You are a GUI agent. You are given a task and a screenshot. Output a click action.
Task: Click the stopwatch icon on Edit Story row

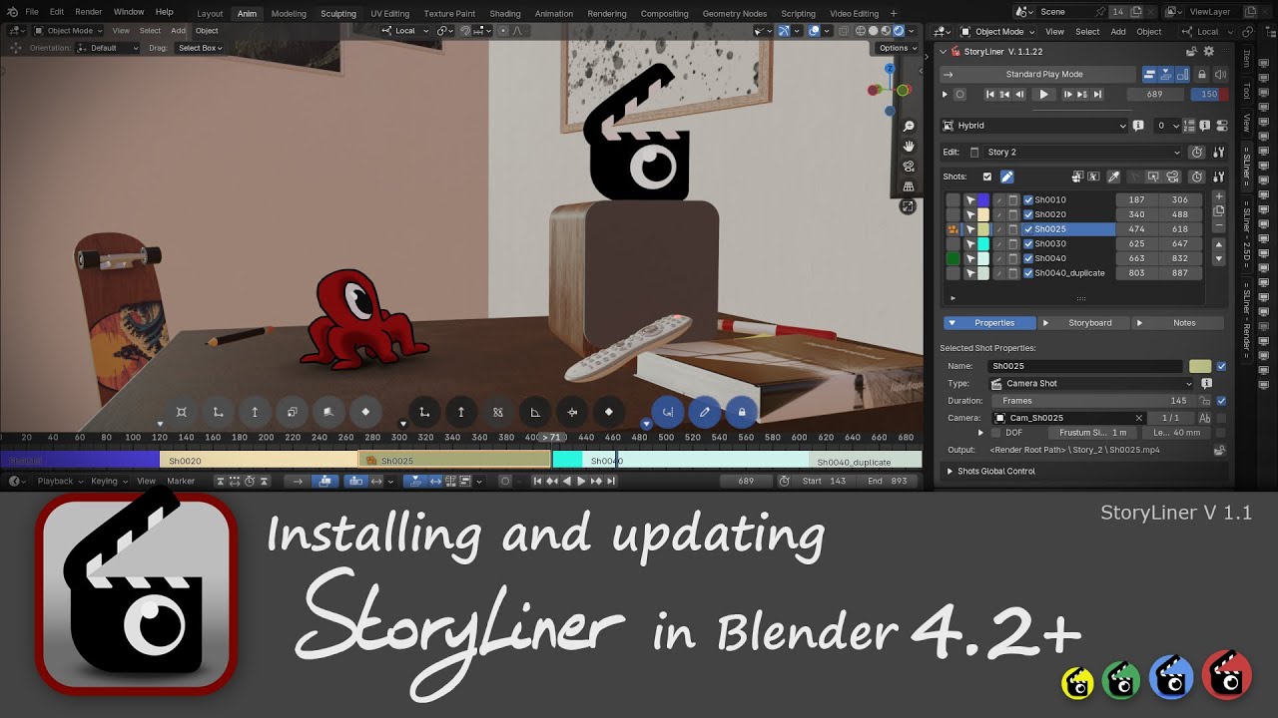pyautogui.click(x=1197, y=152)
